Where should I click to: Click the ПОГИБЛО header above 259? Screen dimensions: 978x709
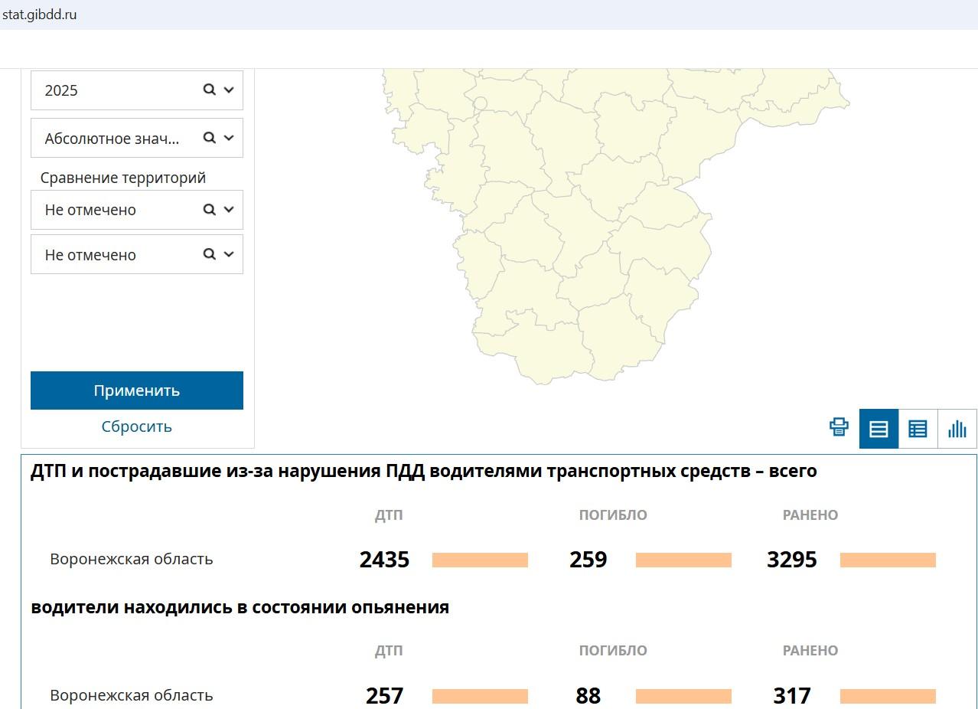(x=613, y=515)
